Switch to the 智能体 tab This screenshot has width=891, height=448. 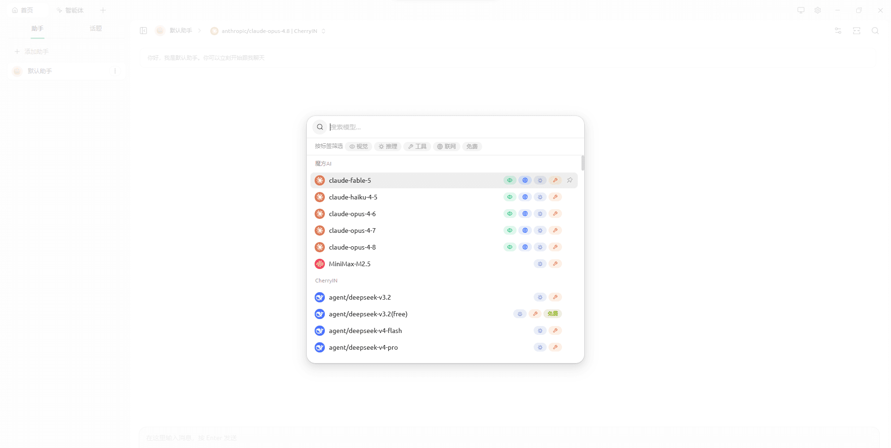pos(71,10)
